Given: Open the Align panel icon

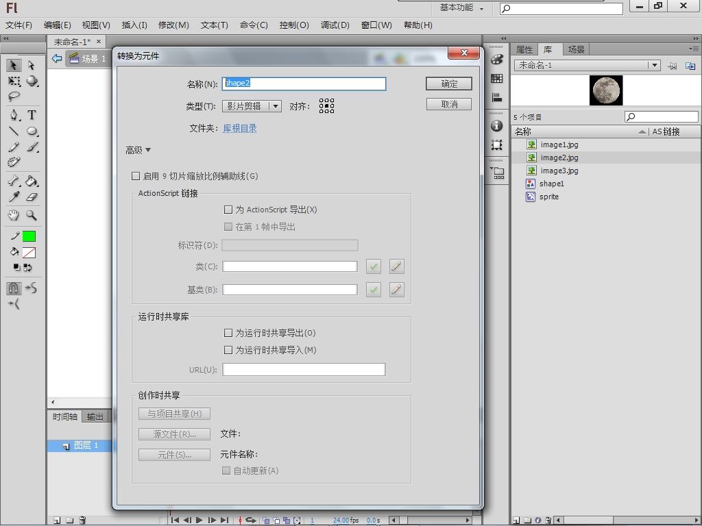Looking at the screenshot, I should point(497,97).
